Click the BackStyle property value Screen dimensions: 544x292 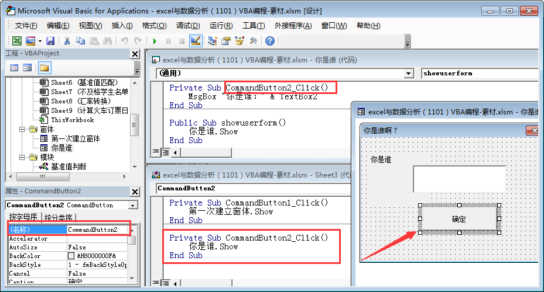[97, 265]
